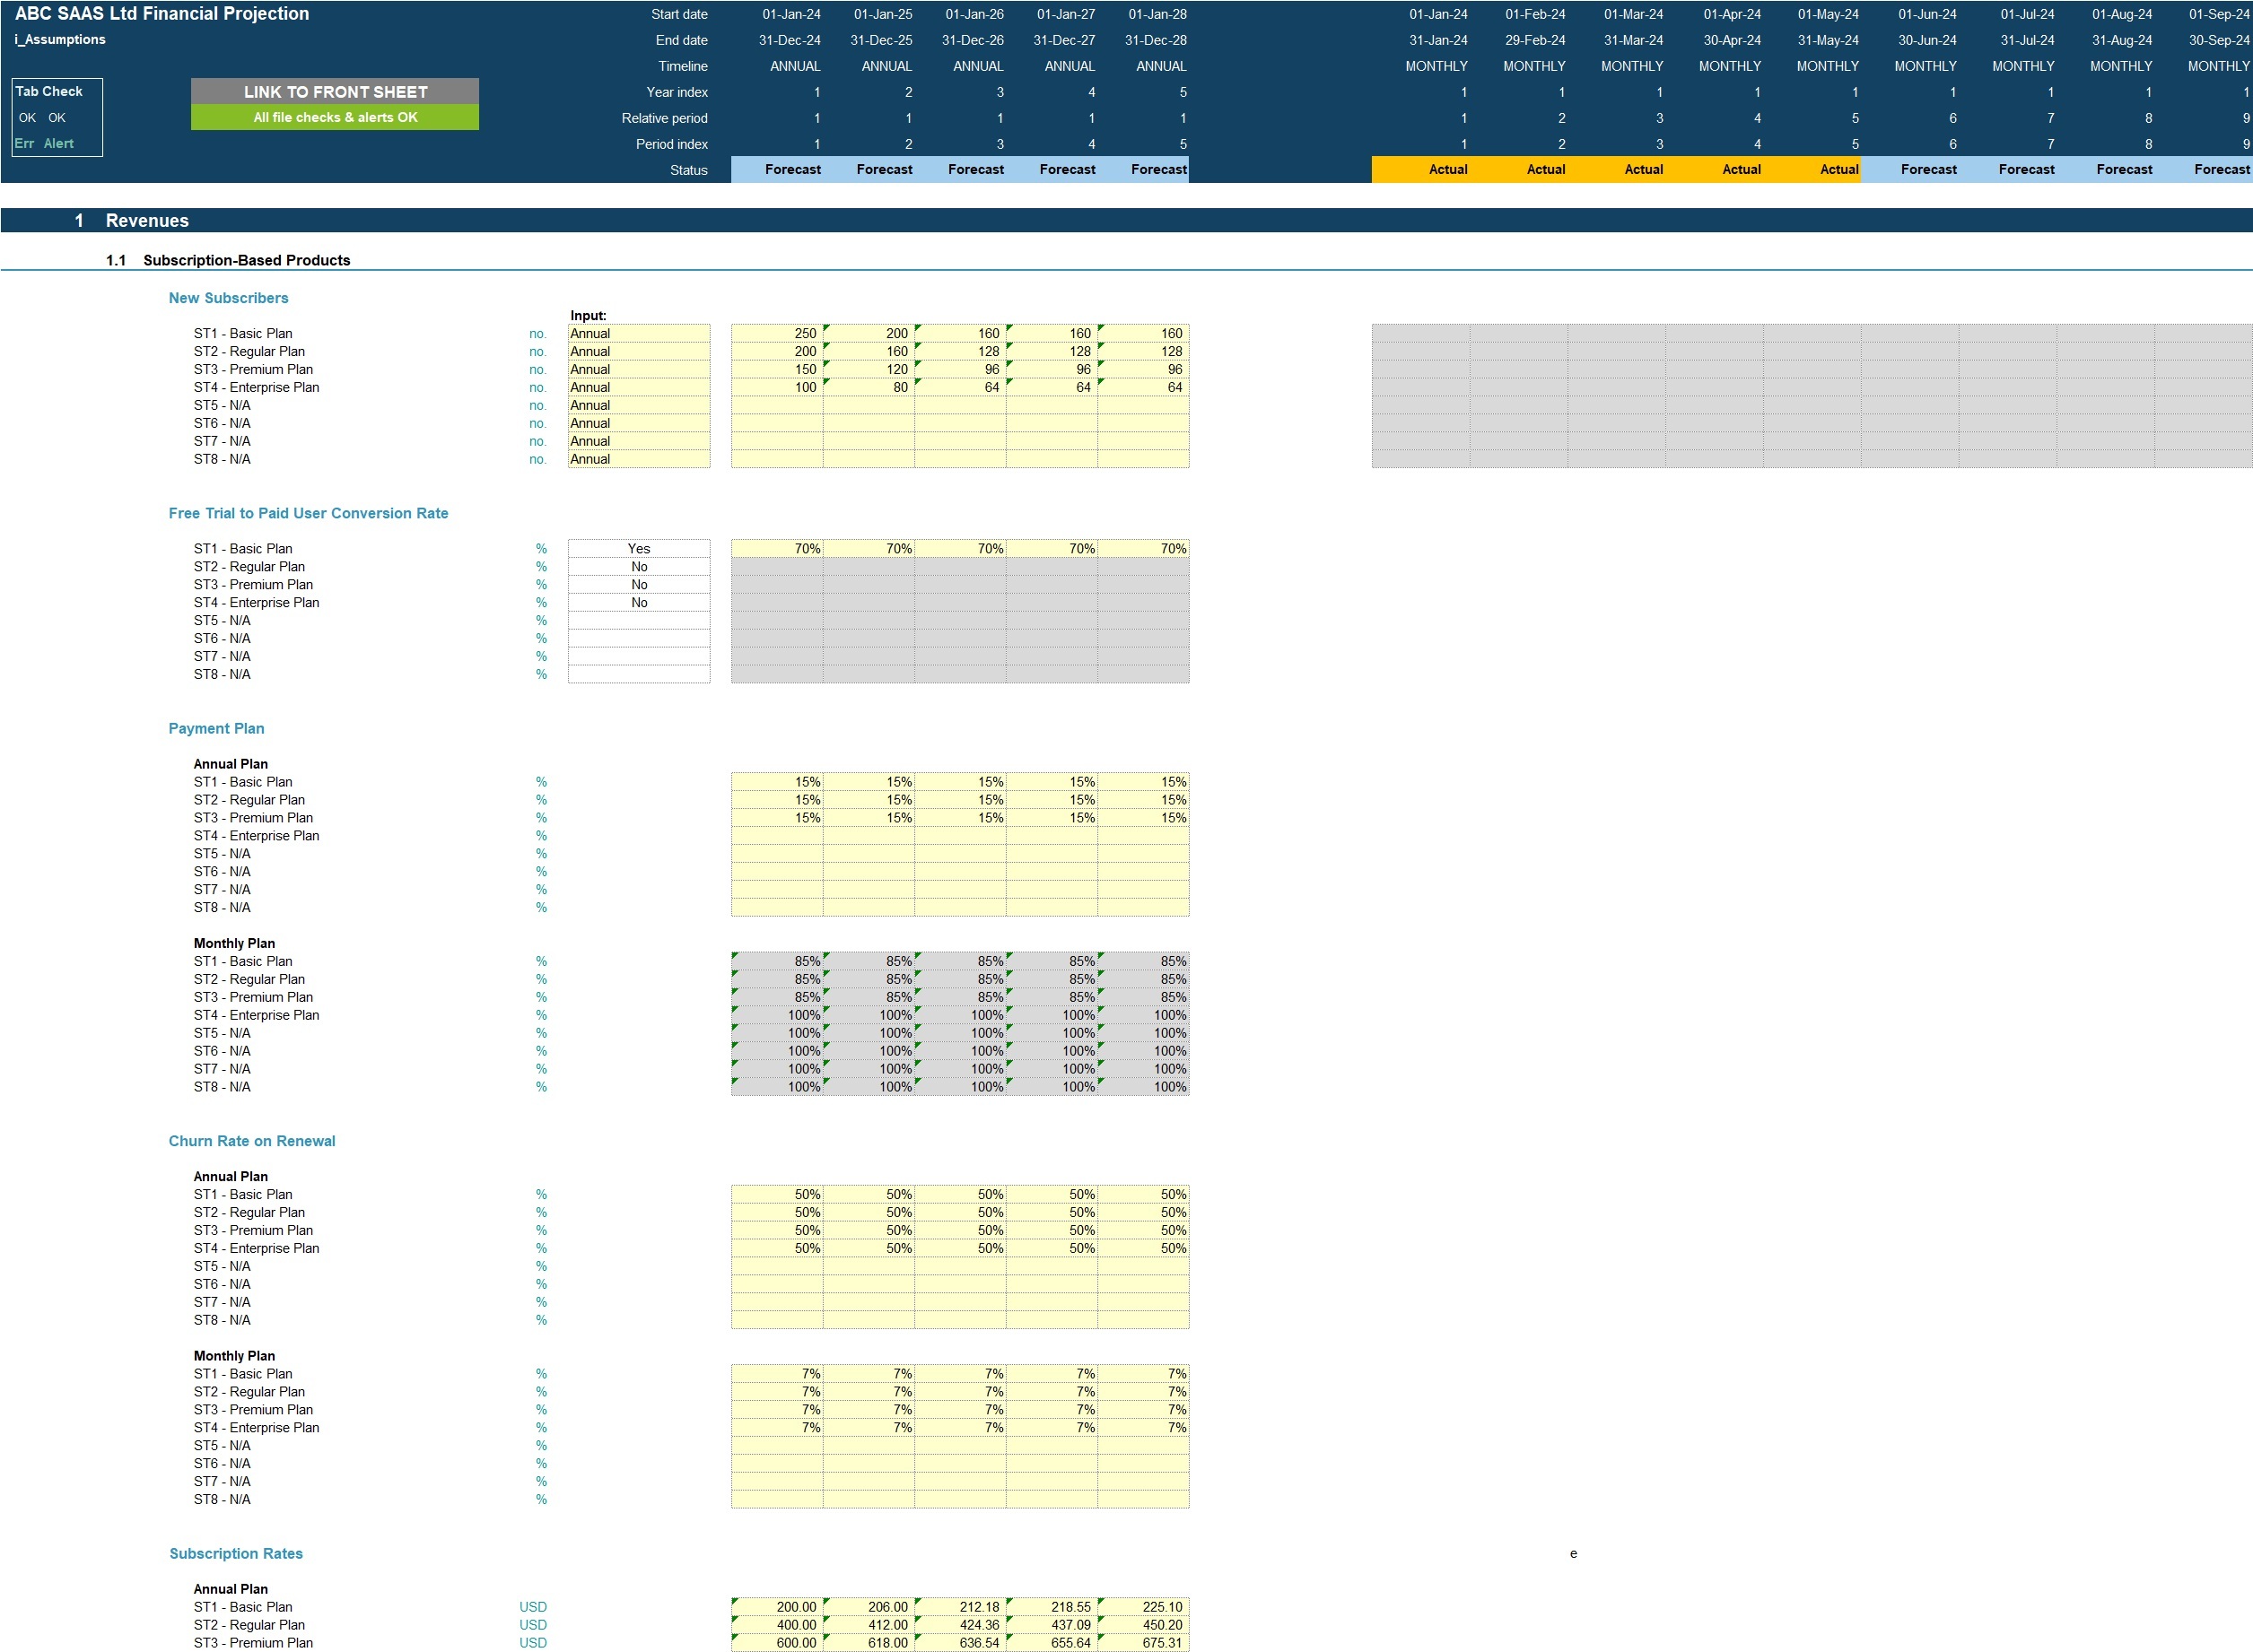Screen dimensions: 2253x1652
Task: Select the 01-Feb-24 monthly start date
Action: coord(1534,14)
